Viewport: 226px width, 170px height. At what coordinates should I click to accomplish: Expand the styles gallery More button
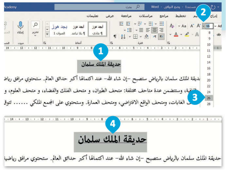click(x=47, y=34)
